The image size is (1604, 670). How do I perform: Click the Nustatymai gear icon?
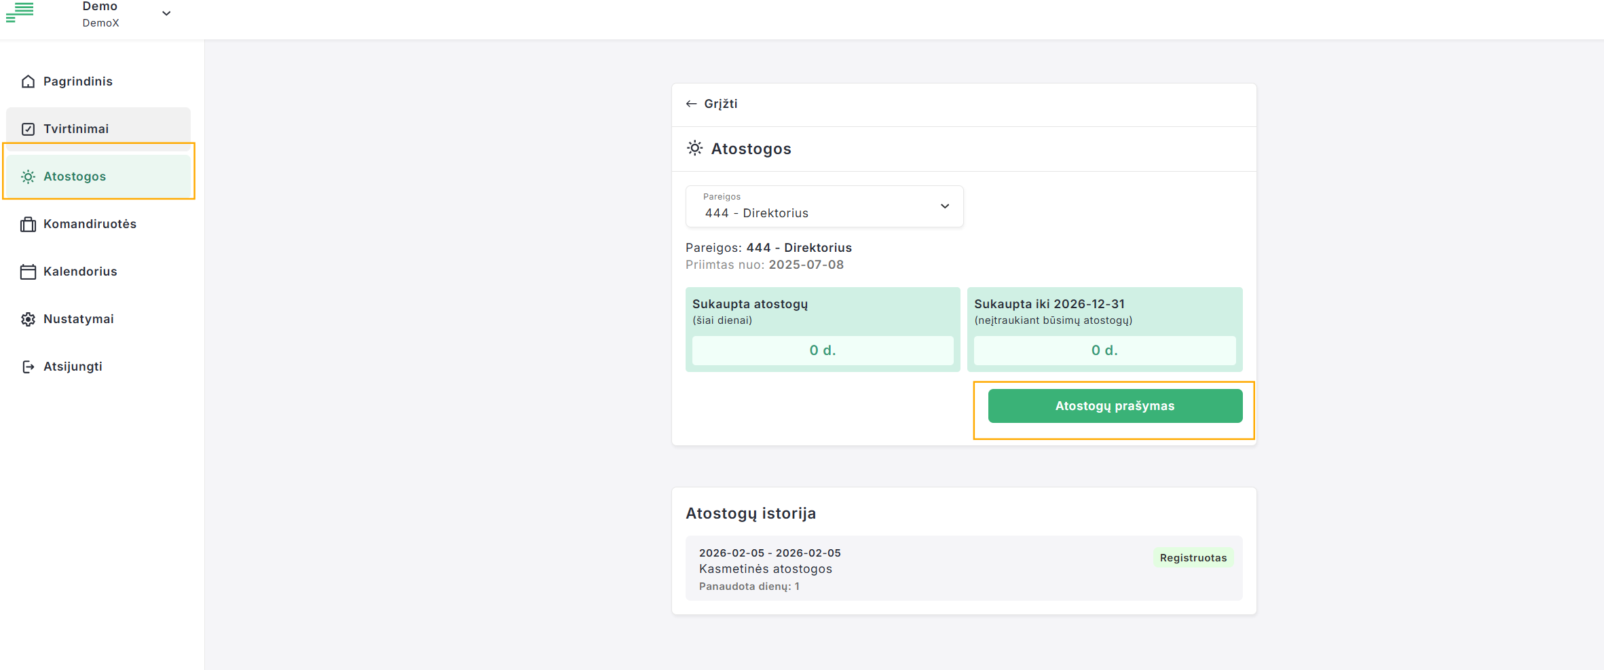pos(28,319)
